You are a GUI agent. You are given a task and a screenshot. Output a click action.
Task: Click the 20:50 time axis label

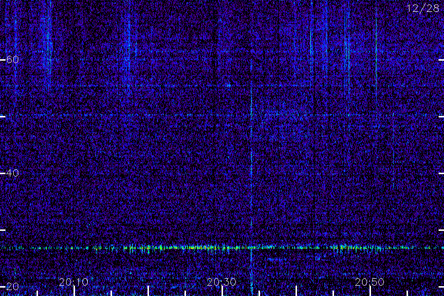pos(370,282)
